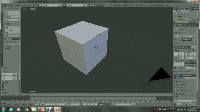This screenshot has height=112, width=200.
Task: Open the outliner editor type icon
Action: coord(176,8)
